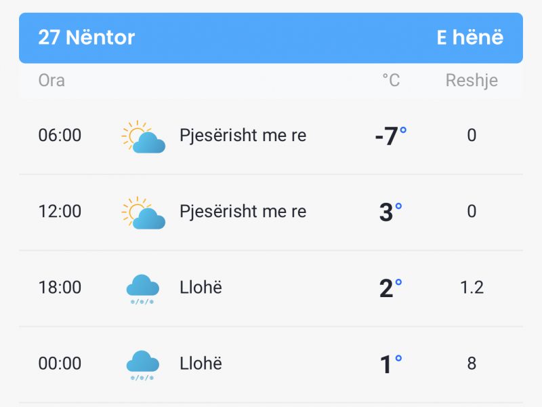Screen dimensions: 542x407
Task: Click the sleet cloud icon at 18:00
Action: [x=142, y=290]
